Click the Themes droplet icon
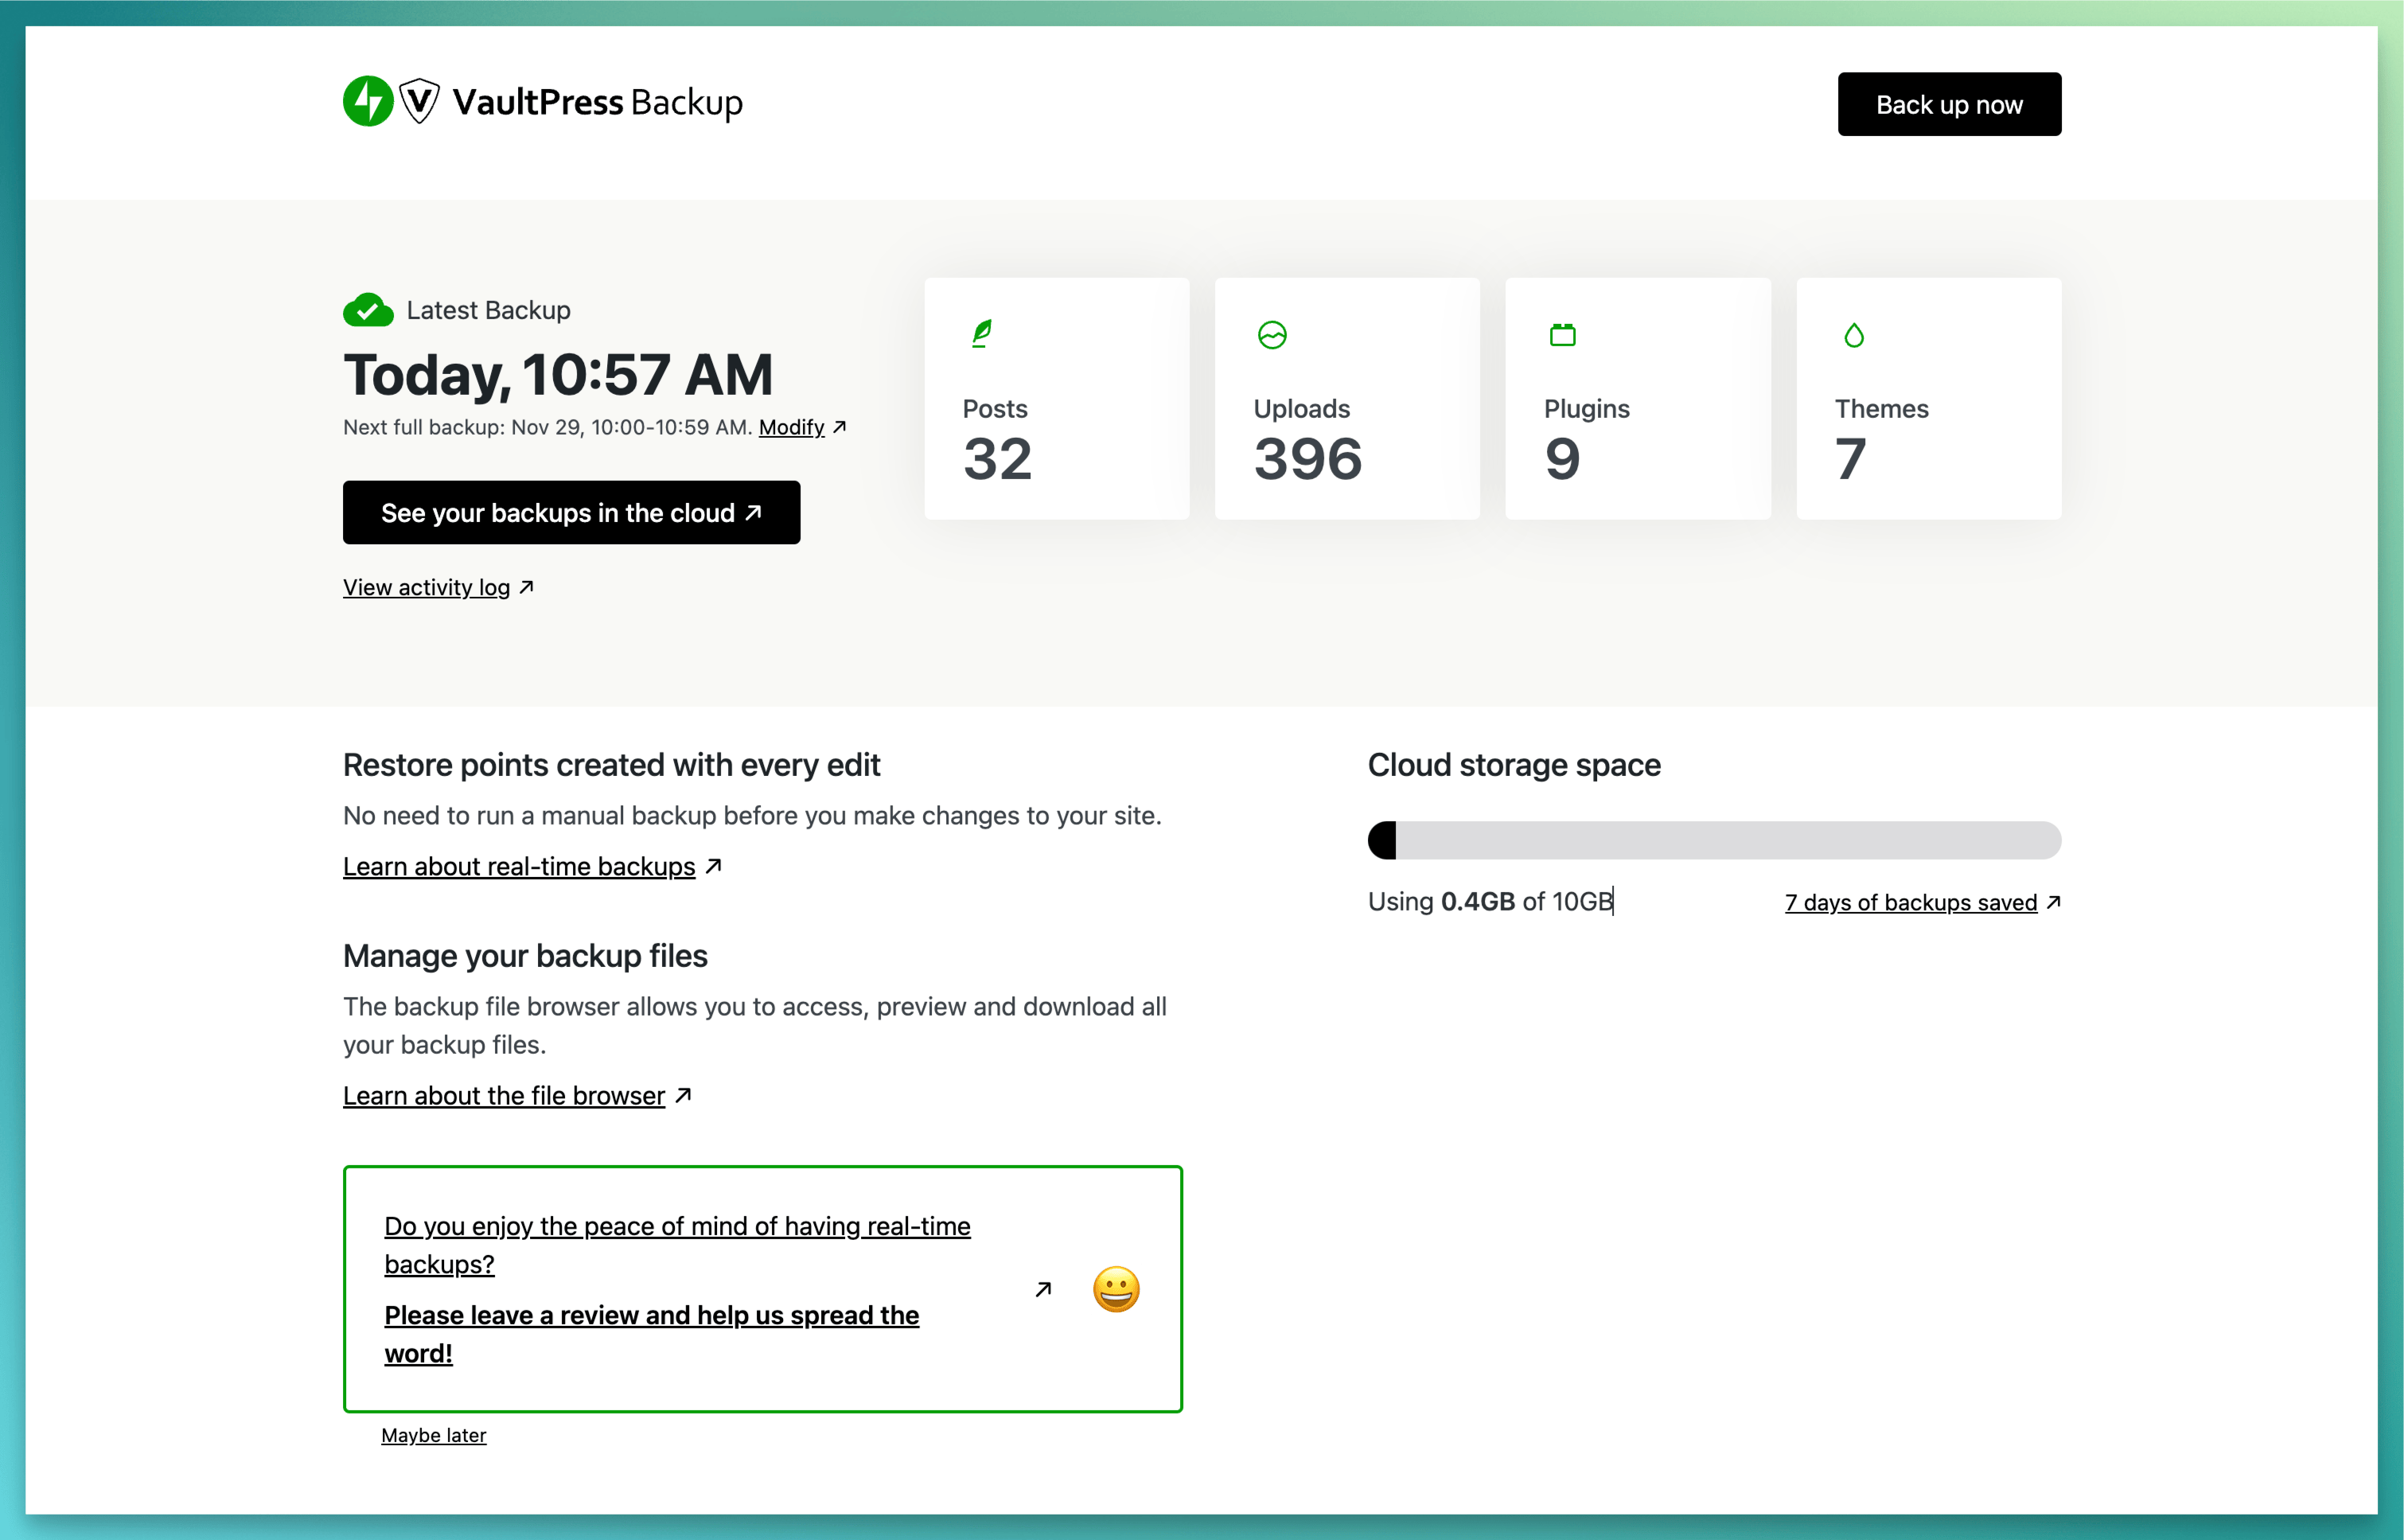Viewport: 2404px width, 1540px height. click(1853, 335)
